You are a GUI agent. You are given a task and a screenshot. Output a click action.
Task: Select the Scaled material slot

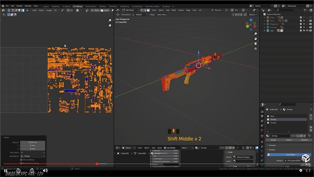pos(287,123)
